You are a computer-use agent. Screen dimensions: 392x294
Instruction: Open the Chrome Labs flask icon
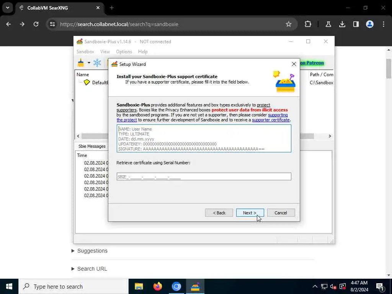(328, 24)
